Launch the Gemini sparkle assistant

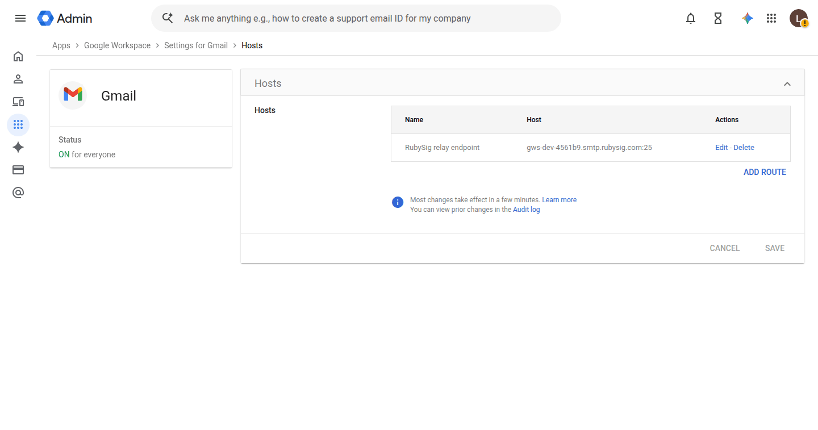(x=748, y=18)
